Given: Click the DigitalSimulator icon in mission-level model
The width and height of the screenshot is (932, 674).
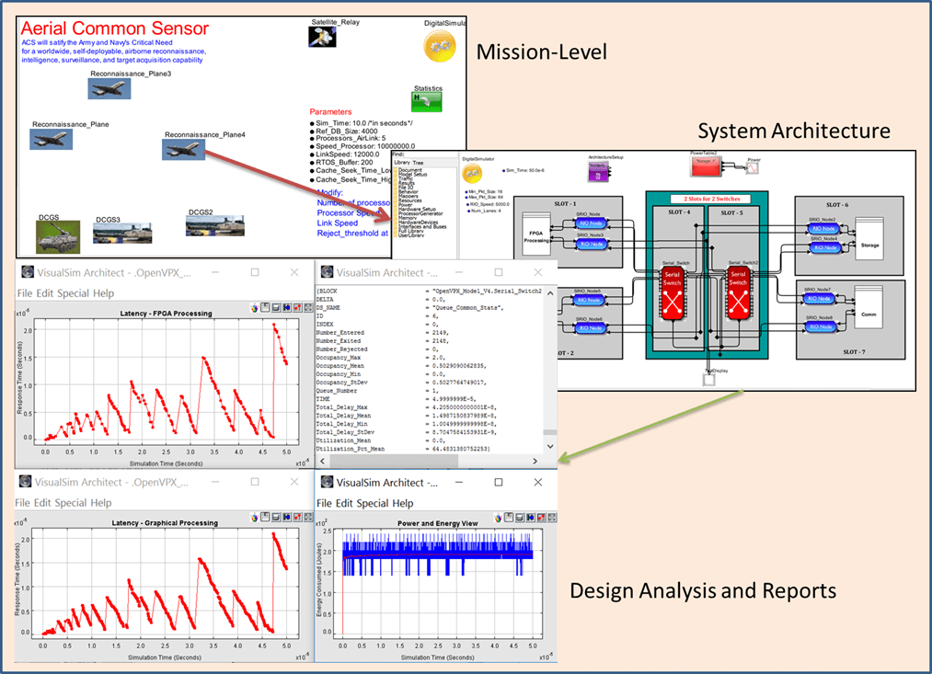Looking at the screenshot, I should pyautogui.click(x=440, y=46).
